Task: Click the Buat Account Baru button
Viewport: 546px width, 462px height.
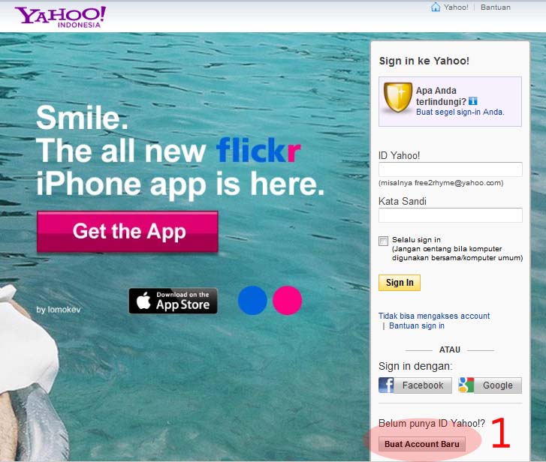Action: click(422, 444)
